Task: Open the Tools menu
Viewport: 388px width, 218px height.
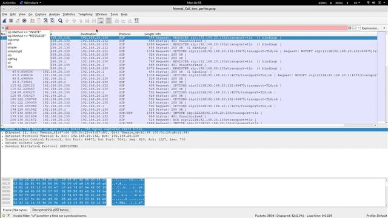Action: tap(114, 15)
